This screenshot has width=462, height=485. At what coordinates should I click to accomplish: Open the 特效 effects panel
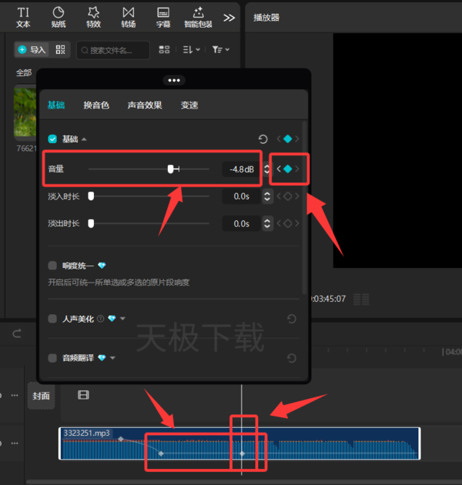(93, 18)
